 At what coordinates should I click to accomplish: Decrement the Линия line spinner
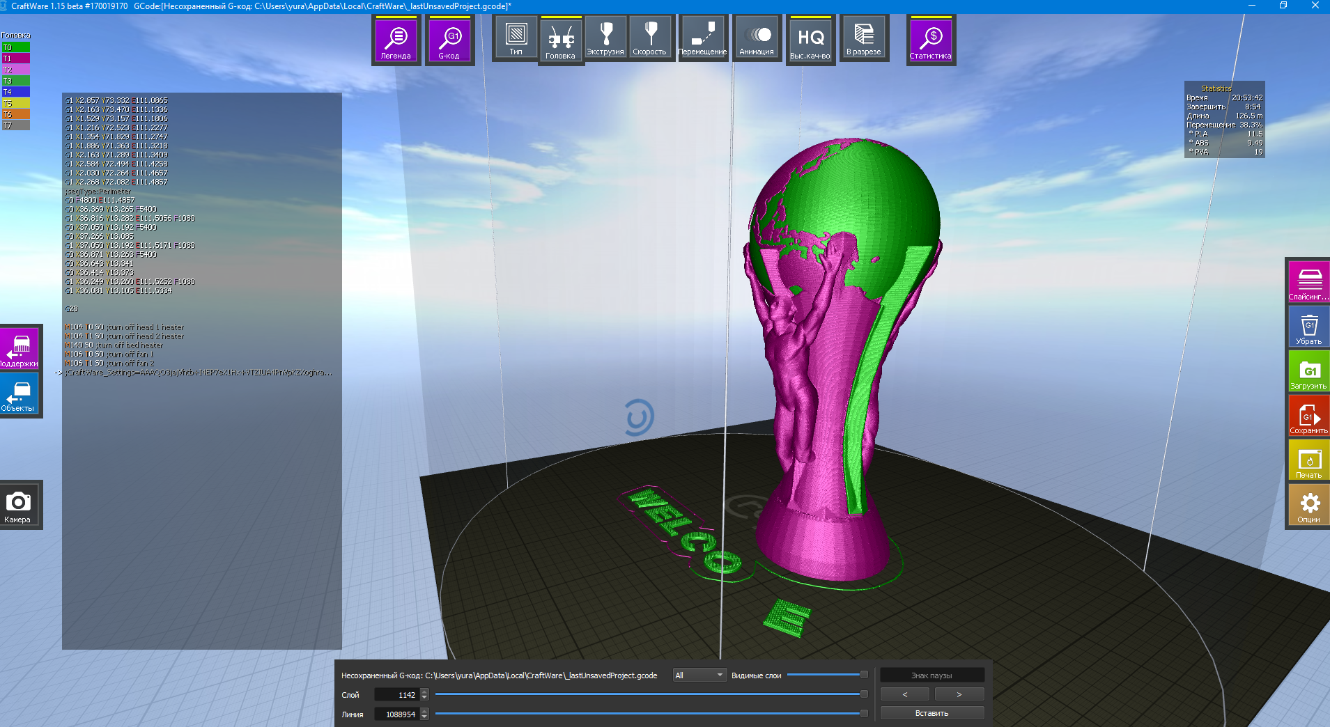[x=424, y=717]
